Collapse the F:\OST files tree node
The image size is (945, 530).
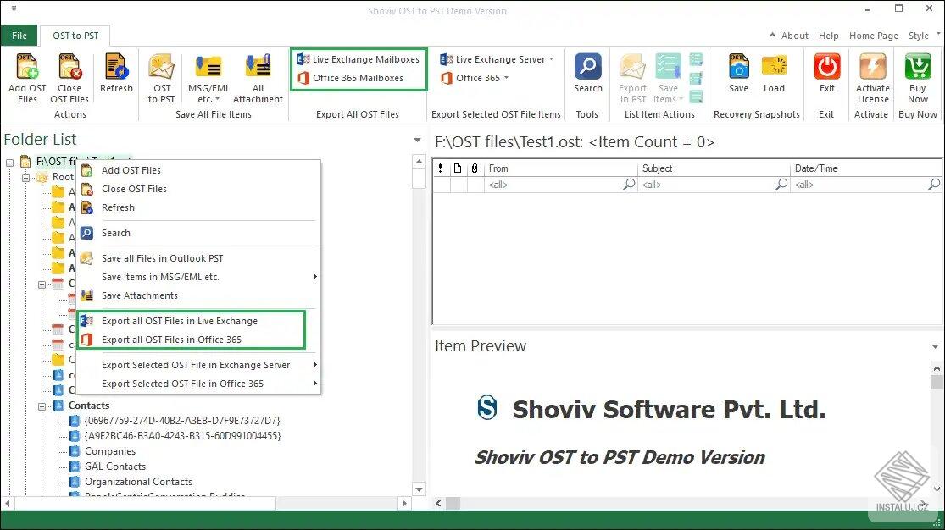pos(9,162)
